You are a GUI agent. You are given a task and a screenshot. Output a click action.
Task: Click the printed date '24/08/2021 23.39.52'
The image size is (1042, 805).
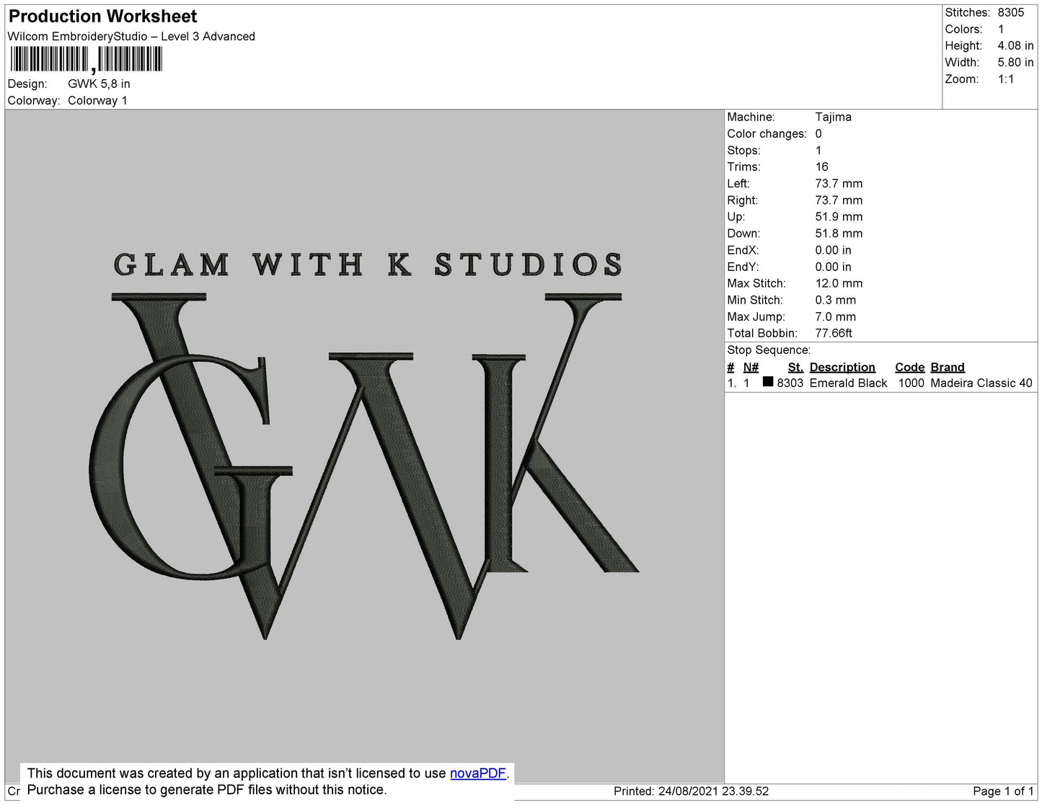click(x=714, y=791)
